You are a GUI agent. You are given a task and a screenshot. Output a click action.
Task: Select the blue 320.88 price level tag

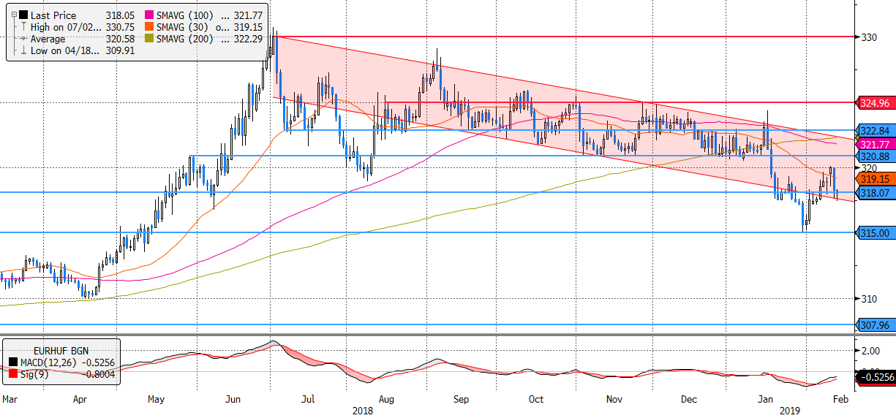[x=874, y=156]
